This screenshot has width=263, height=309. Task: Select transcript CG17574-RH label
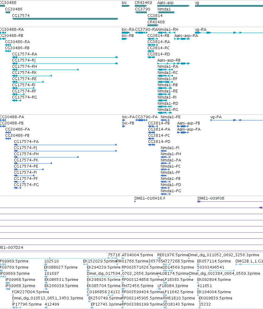pyautogui.click(x=24, y=67)
